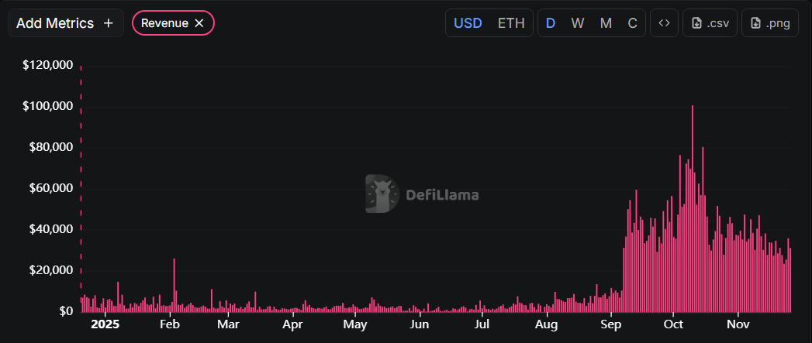Open the embed code icon
This screenshot has height=343, width=812.
pos(664,23)
